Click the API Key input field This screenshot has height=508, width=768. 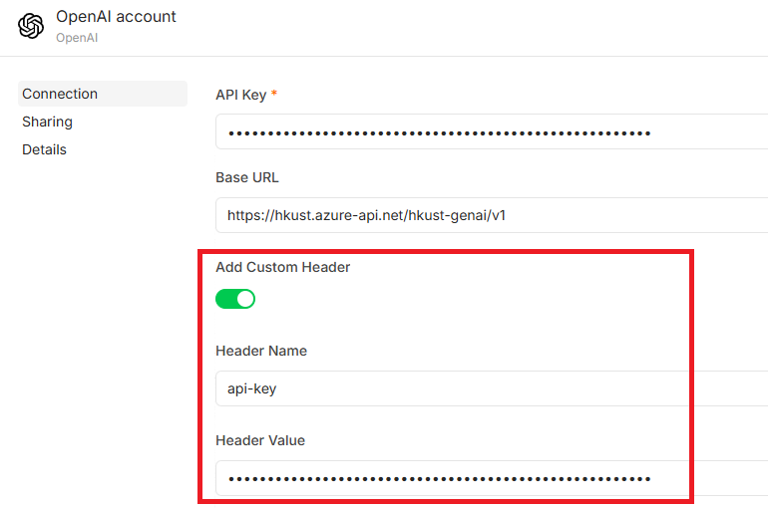(x=492, y=132)
